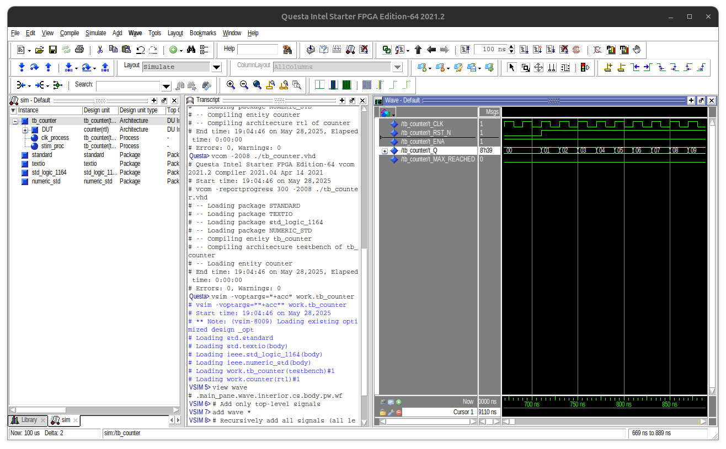Click the Restart simulation icon
The image size is (726, 449).
(x=465, y=50)
